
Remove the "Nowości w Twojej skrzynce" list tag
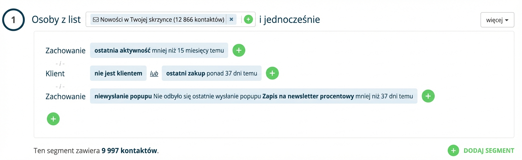(x=231, y=19)
